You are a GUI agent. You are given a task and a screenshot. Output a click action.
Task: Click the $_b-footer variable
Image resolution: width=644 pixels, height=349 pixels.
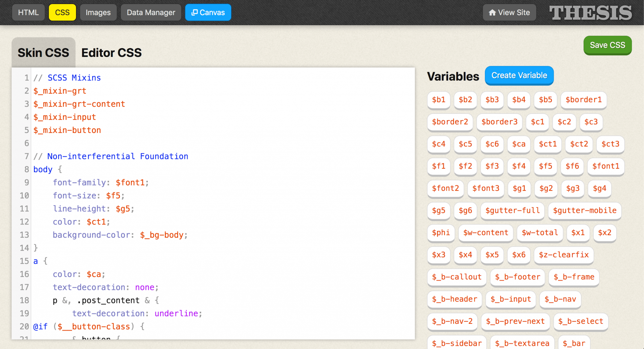518,277
